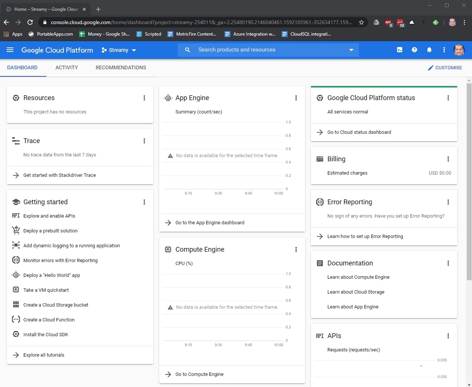Click the scrollbar down arrow
This screenshot has height=387, width=472.
tap(469, 384)
